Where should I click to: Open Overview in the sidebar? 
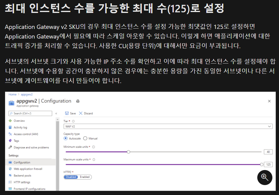click(19, 121)
